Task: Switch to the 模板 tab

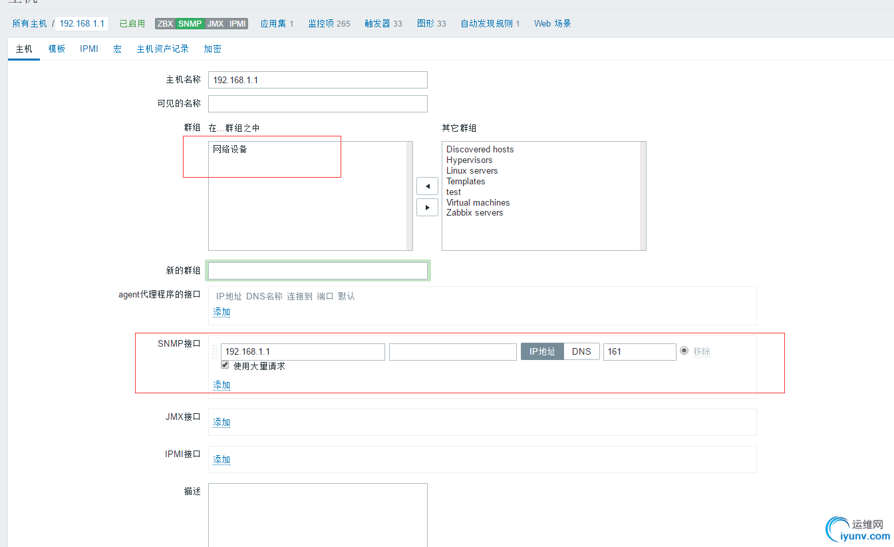Action: click(57, 49)
